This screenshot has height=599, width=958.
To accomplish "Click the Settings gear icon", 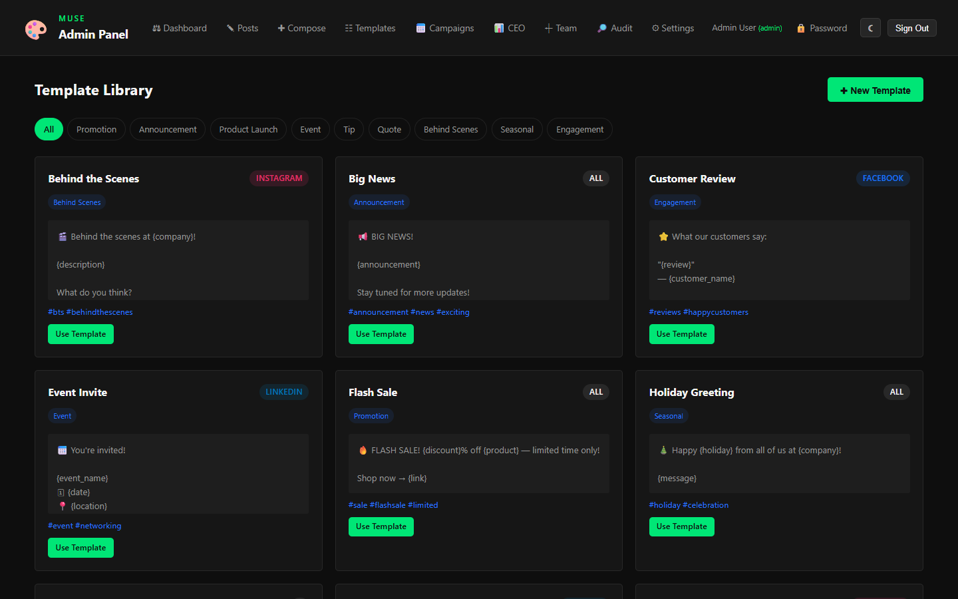I will (x=656, y=28).
